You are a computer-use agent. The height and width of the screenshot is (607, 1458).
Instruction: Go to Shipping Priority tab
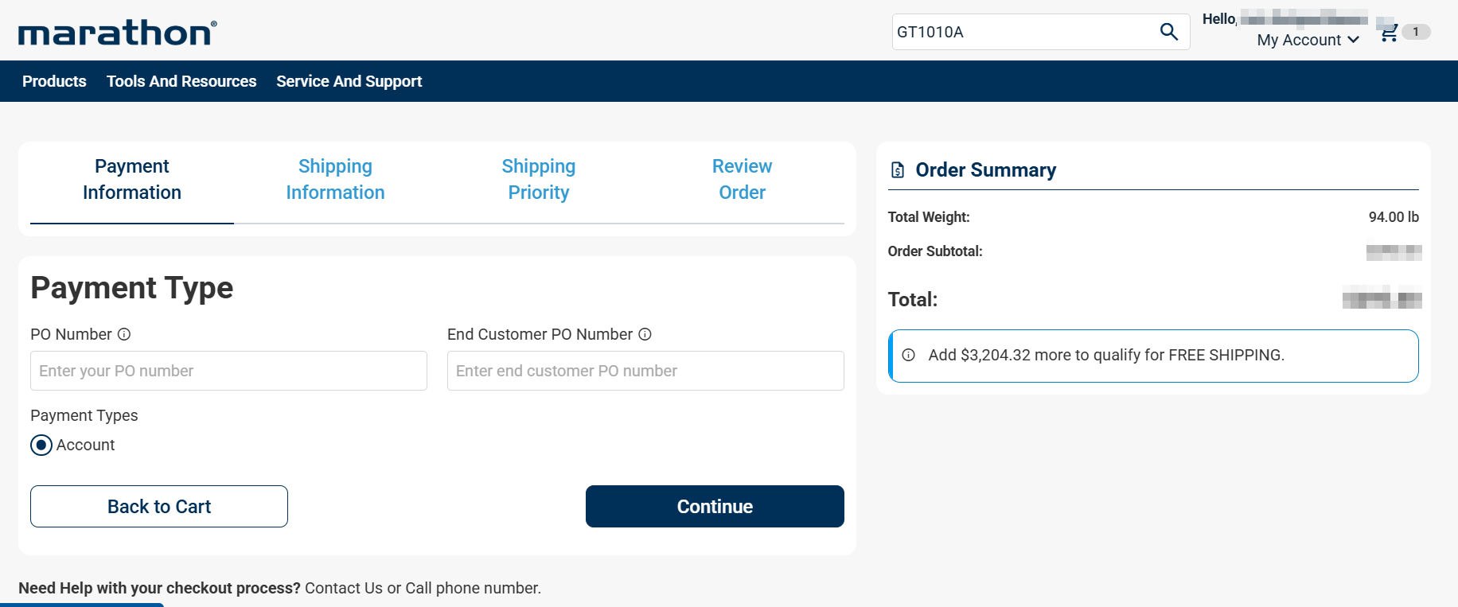539,179
